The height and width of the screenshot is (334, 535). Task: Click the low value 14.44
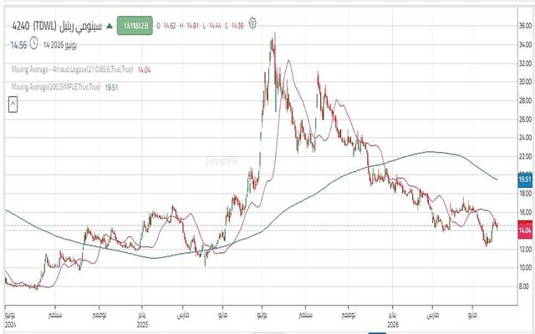215,26
